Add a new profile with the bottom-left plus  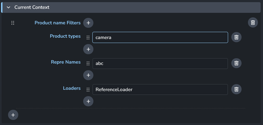[13, 115]
